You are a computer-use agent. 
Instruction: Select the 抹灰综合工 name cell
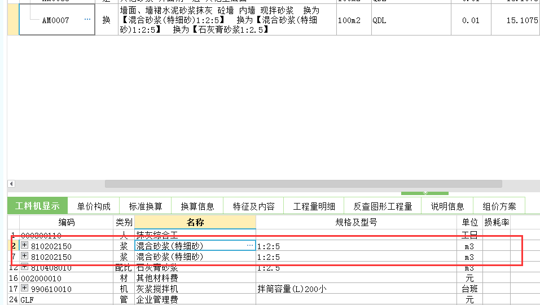pos(195,235)
